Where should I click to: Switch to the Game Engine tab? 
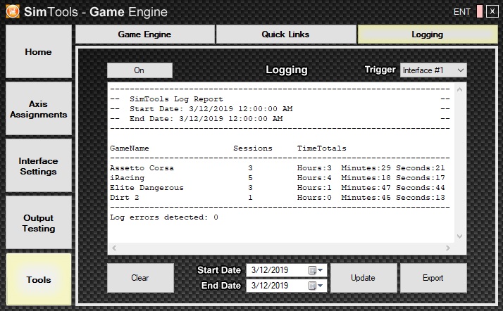pyautogui.click(x=145, y=34)
